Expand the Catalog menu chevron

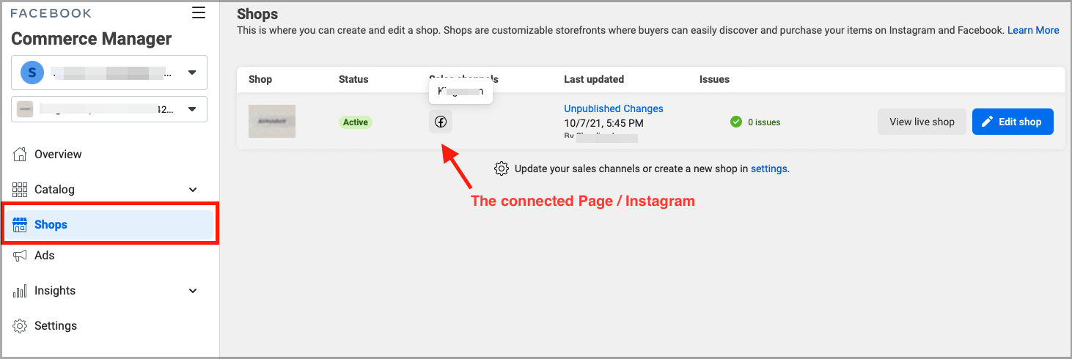(x=193, y=190)
